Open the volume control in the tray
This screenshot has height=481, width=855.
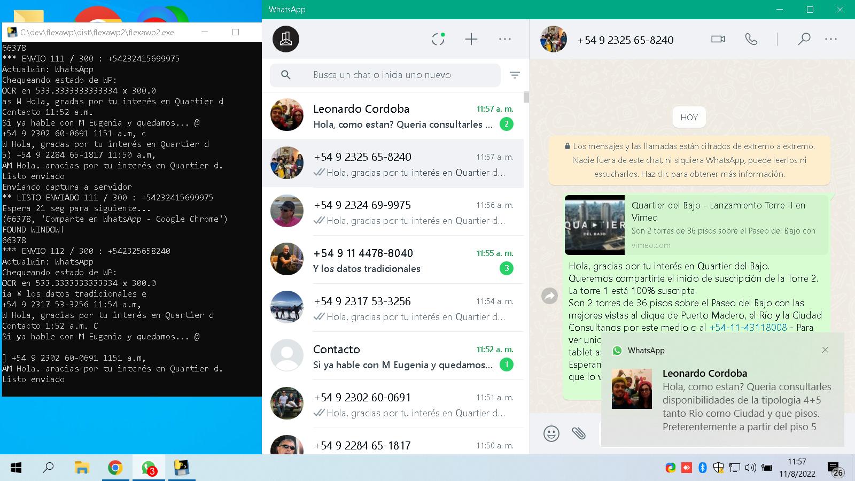coord(750,468)
